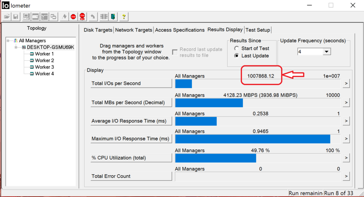Click the % CPU Utilization (total) button
Viewport: 364px width, 197px height.
[131, 158]
